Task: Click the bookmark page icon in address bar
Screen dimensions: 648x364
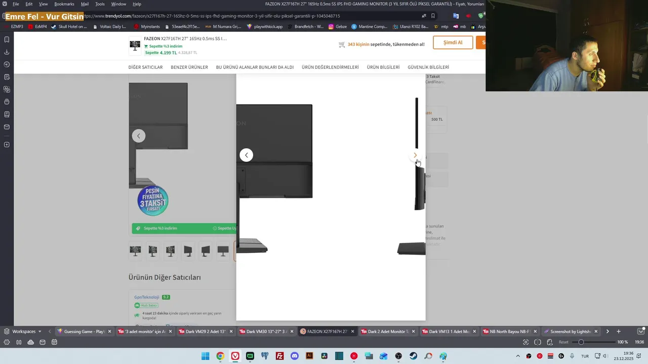Action: tap(433, 16)
